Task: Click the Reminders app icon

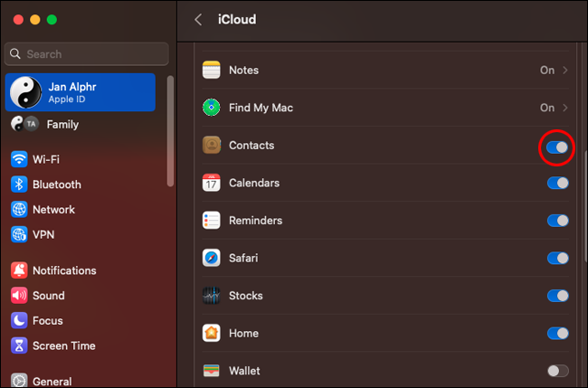Action: 211,221
